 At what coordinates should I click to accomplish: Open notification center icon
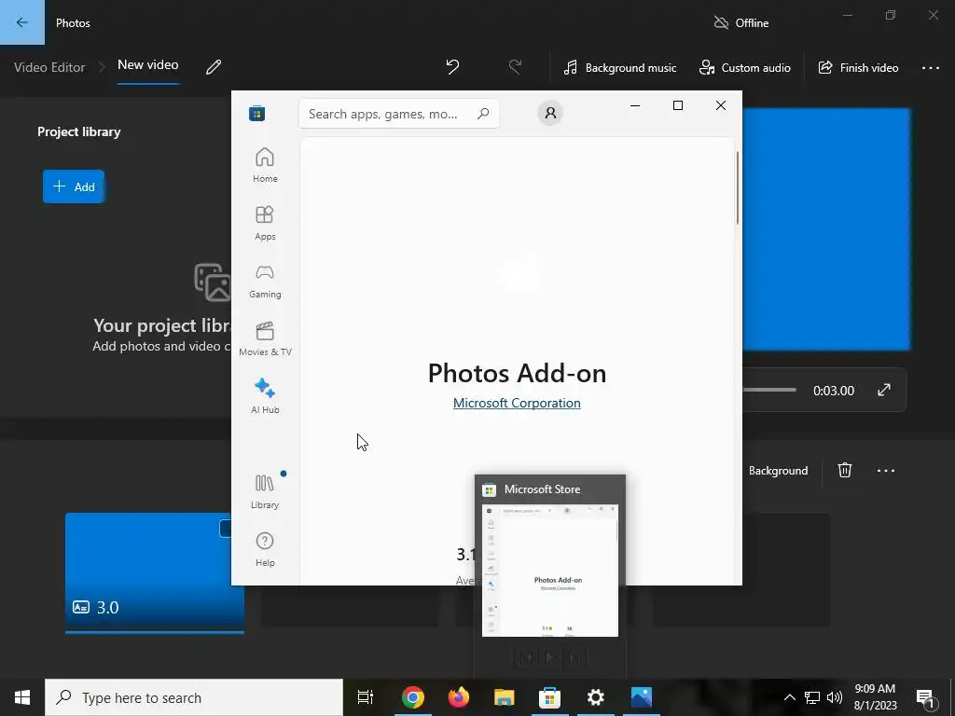click(x=925, y=697)
